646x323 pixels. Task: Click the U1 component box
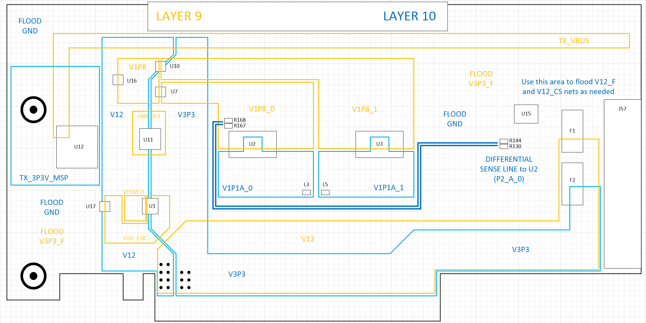[x=150, y=206]
